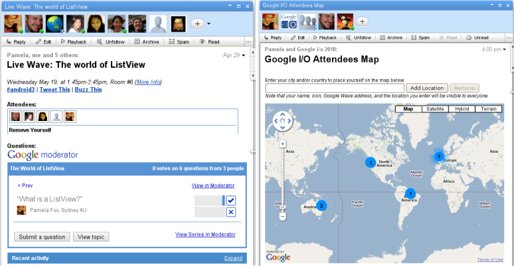
Task: Pan the map left
Action: point(276,121)
